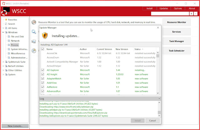Click the NirSoft Utilities folder icon
This screenshot has width=200, height=130.
coord(6,66)
